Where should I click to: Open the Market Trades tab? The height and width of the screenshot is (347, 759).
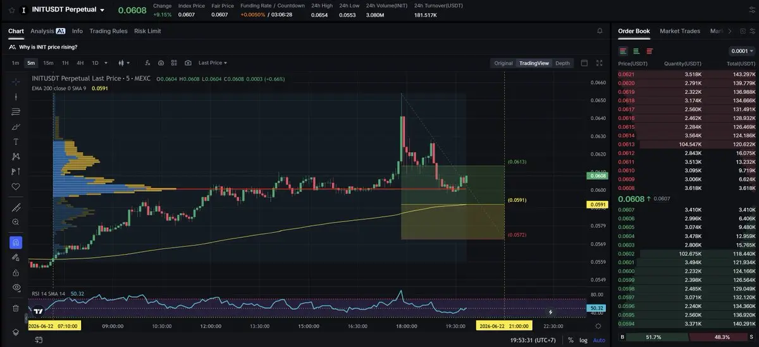(x=680, y=31)
